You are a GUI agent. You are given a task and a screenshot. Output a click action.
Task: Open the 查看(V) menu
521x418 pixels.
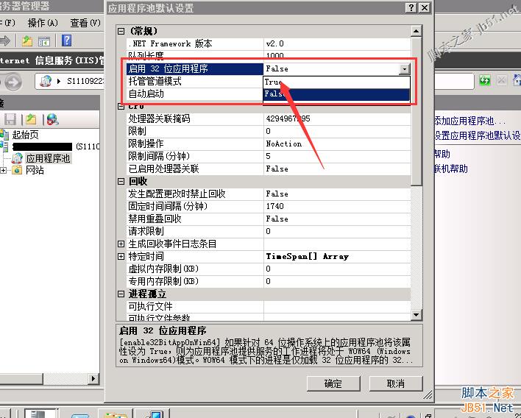[x=84, y=23]
